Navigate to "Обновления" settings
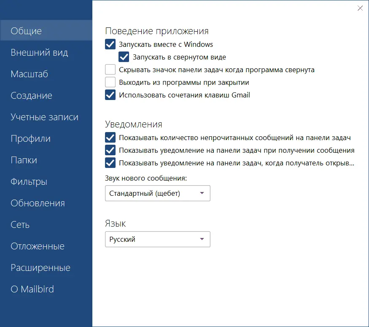The height and width of the screenshot is (327, 369). click(38, 203)
